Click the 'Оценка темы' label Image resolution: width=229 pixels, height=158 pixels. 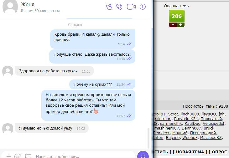177,6
